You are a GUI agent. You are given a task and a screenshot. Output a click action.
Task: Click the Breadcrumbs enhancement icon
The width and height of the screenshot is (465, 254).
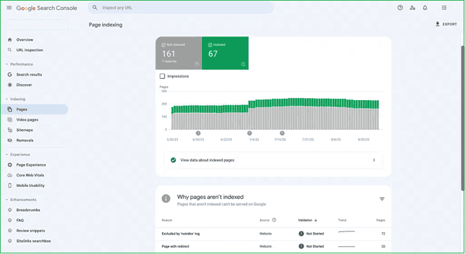point(10,210)
